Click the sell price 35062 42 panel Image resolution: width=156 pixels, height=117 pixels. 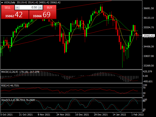click(15, 14)
